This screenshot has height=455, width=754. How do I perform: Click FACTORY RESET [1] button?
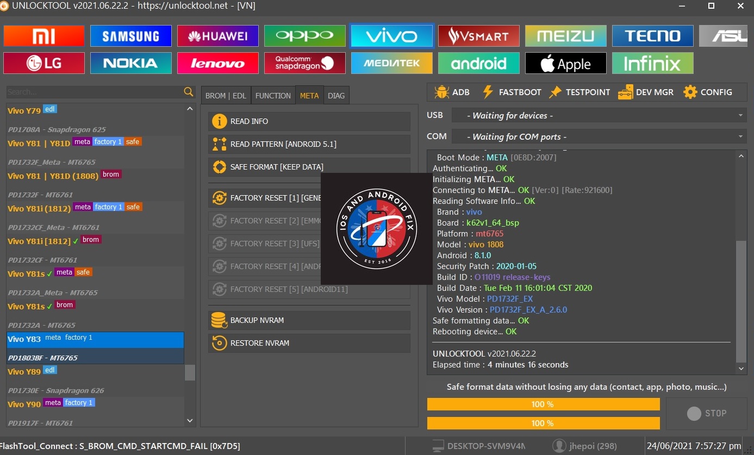pos(265,198)
